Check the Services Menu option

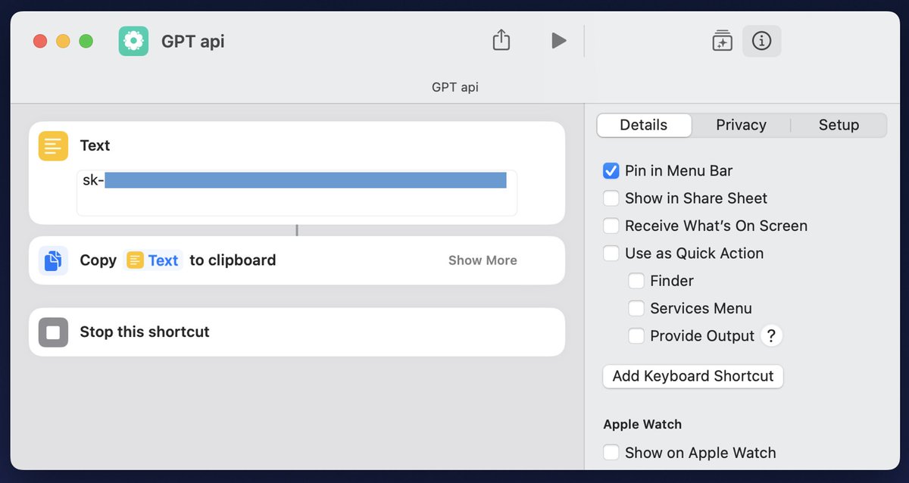point(636,308)
